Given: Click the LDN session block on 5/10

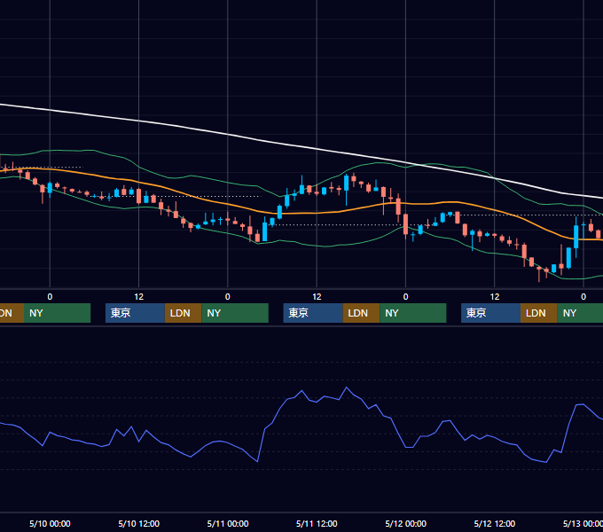Looking at the screenshot, I should pyautogui.click(x=183, y=313).
